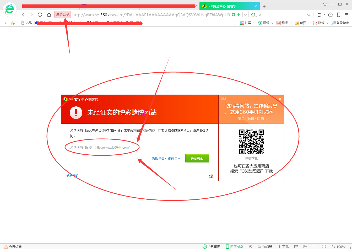The width and height of the screenshot is (352, 250).
Task: Click the 站长申诉 appeal link
Action: [x=73, y=176]
